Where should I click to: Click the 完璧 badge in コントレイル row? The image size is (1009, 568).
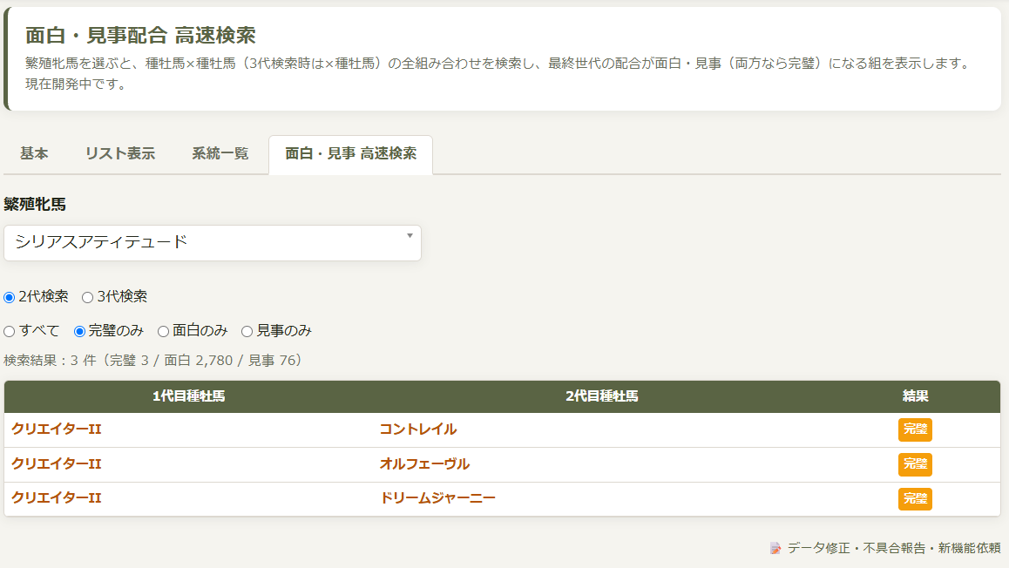(915, 429)
